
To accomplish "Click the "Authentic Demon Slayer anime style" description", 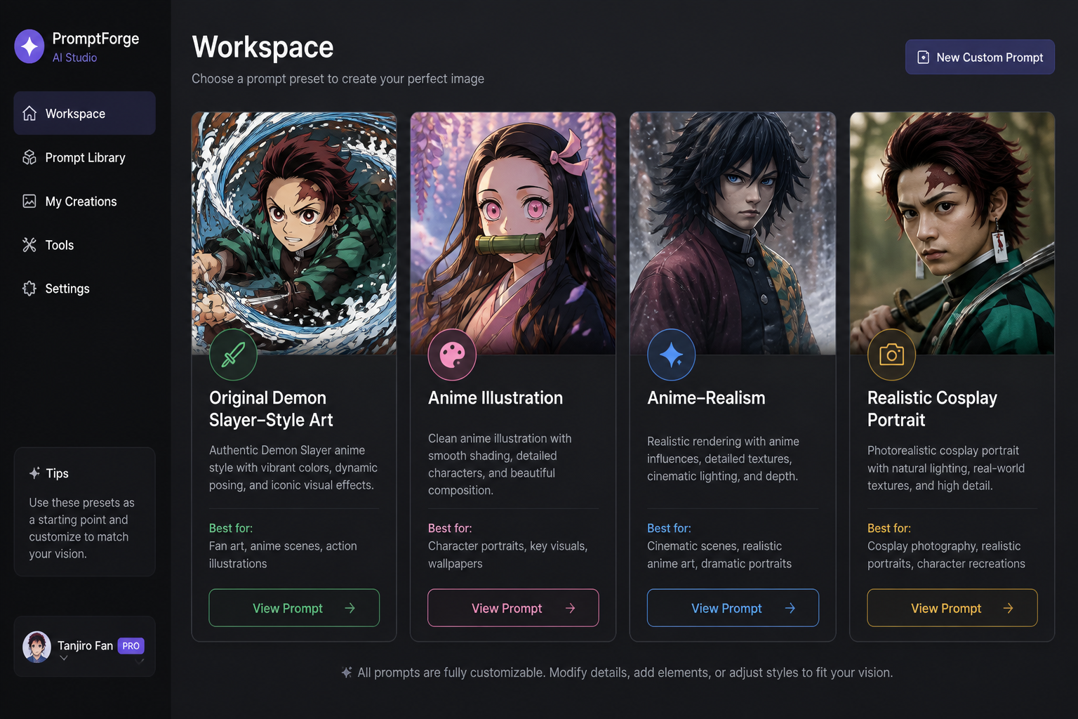I will 293,468.
